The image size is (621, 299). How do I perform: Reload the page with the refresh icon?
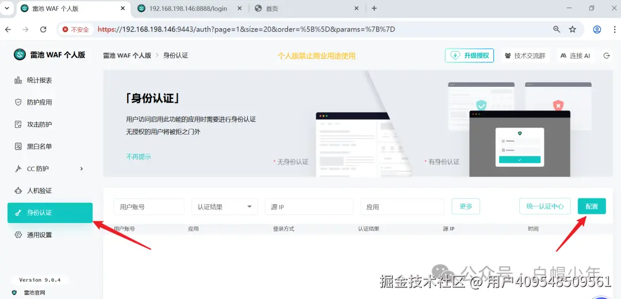[43, 29]
